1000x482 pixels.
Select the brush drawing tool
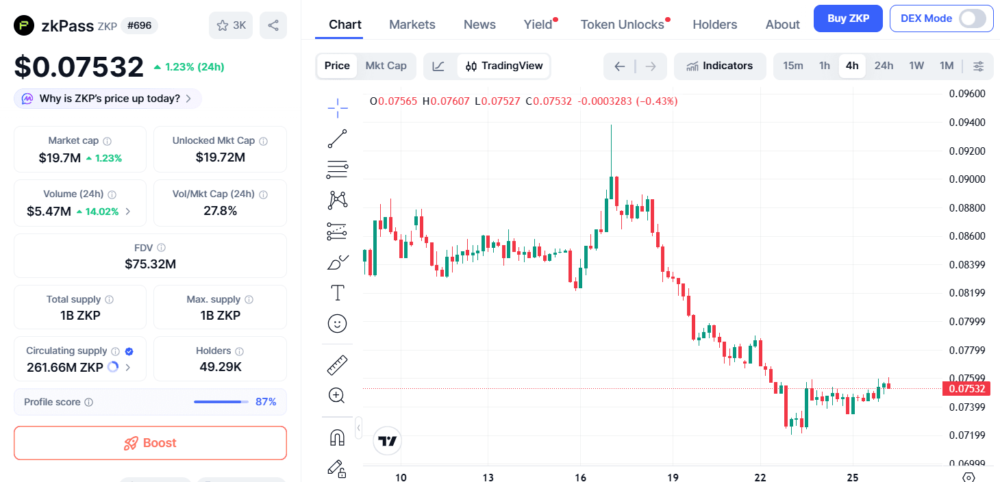click(x=338, y=262)
